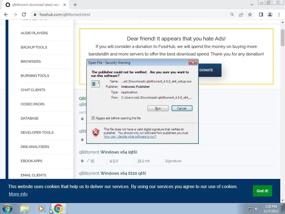Screen dimensions: 285x214
Task: Click the application file icon in dialog
Action: (95, 84)
